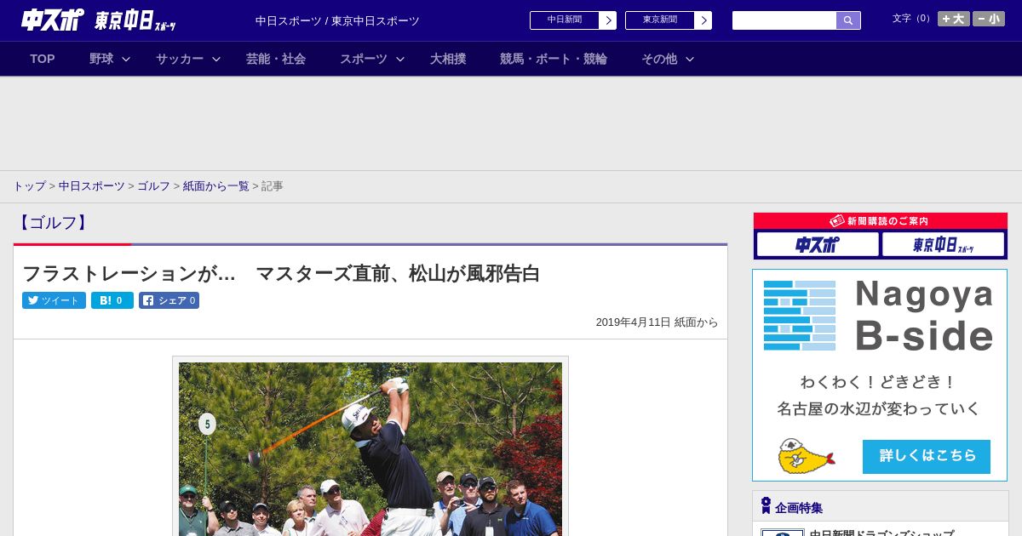The width and height of the screenshot is (1022, 536).
Task: Click the 新聞購読のご案内 header
Action: click(x=881, y=221)
